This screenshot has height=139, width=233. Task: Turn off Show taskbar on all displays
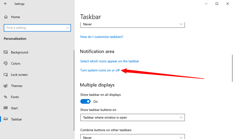[85, 102]
